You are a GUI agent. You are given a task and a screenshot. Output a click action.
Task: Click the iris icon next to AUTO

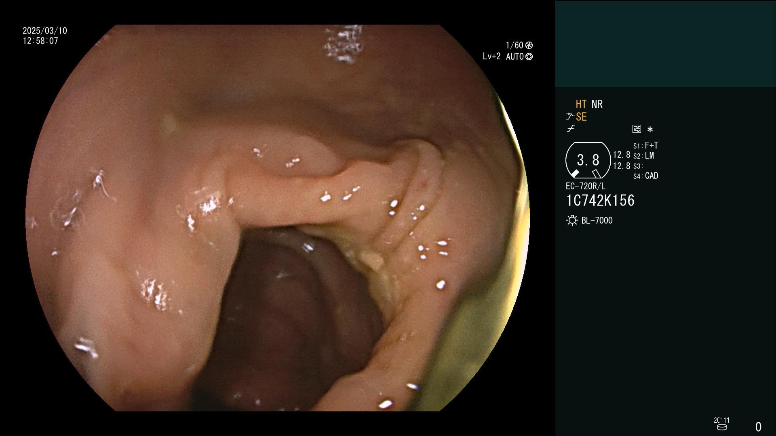point(529,57)
